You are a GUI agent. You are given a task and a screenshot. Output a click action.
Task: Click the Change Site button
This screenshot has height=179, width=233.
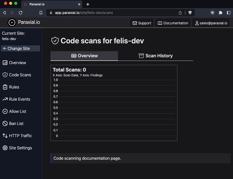(x=21, y=48)
